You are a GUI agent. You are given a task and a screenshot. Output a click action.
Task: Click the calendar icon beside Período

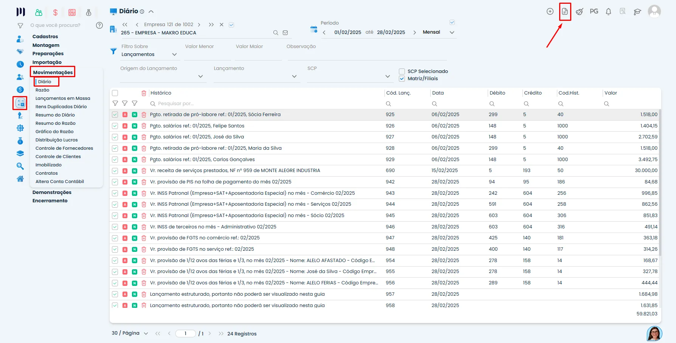click(313, 29)
